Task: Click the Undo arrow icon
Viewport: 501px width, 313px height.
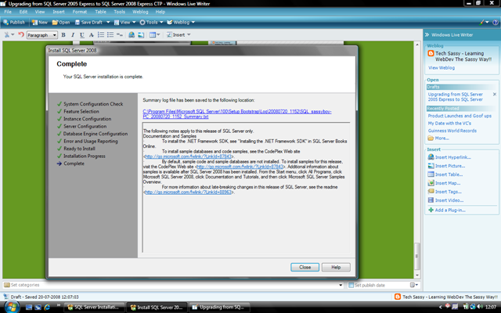Action: click(x=21, y=34)
